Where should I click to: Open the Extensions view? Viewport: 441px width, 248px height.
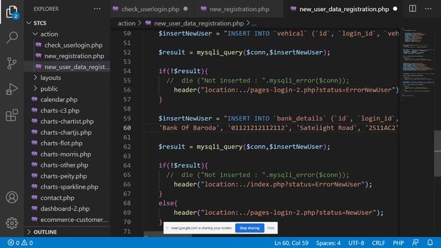12,115
